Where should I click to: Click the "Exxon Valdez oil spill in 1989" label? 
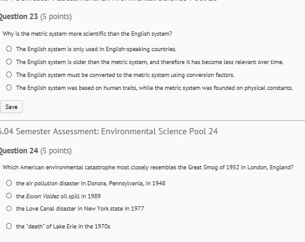[x=59, y=196]
